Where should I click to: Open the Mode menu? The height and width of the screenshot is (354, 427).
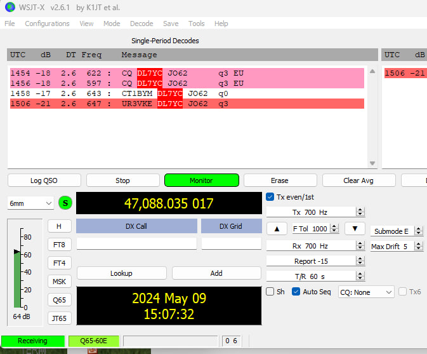pos(112,24)
